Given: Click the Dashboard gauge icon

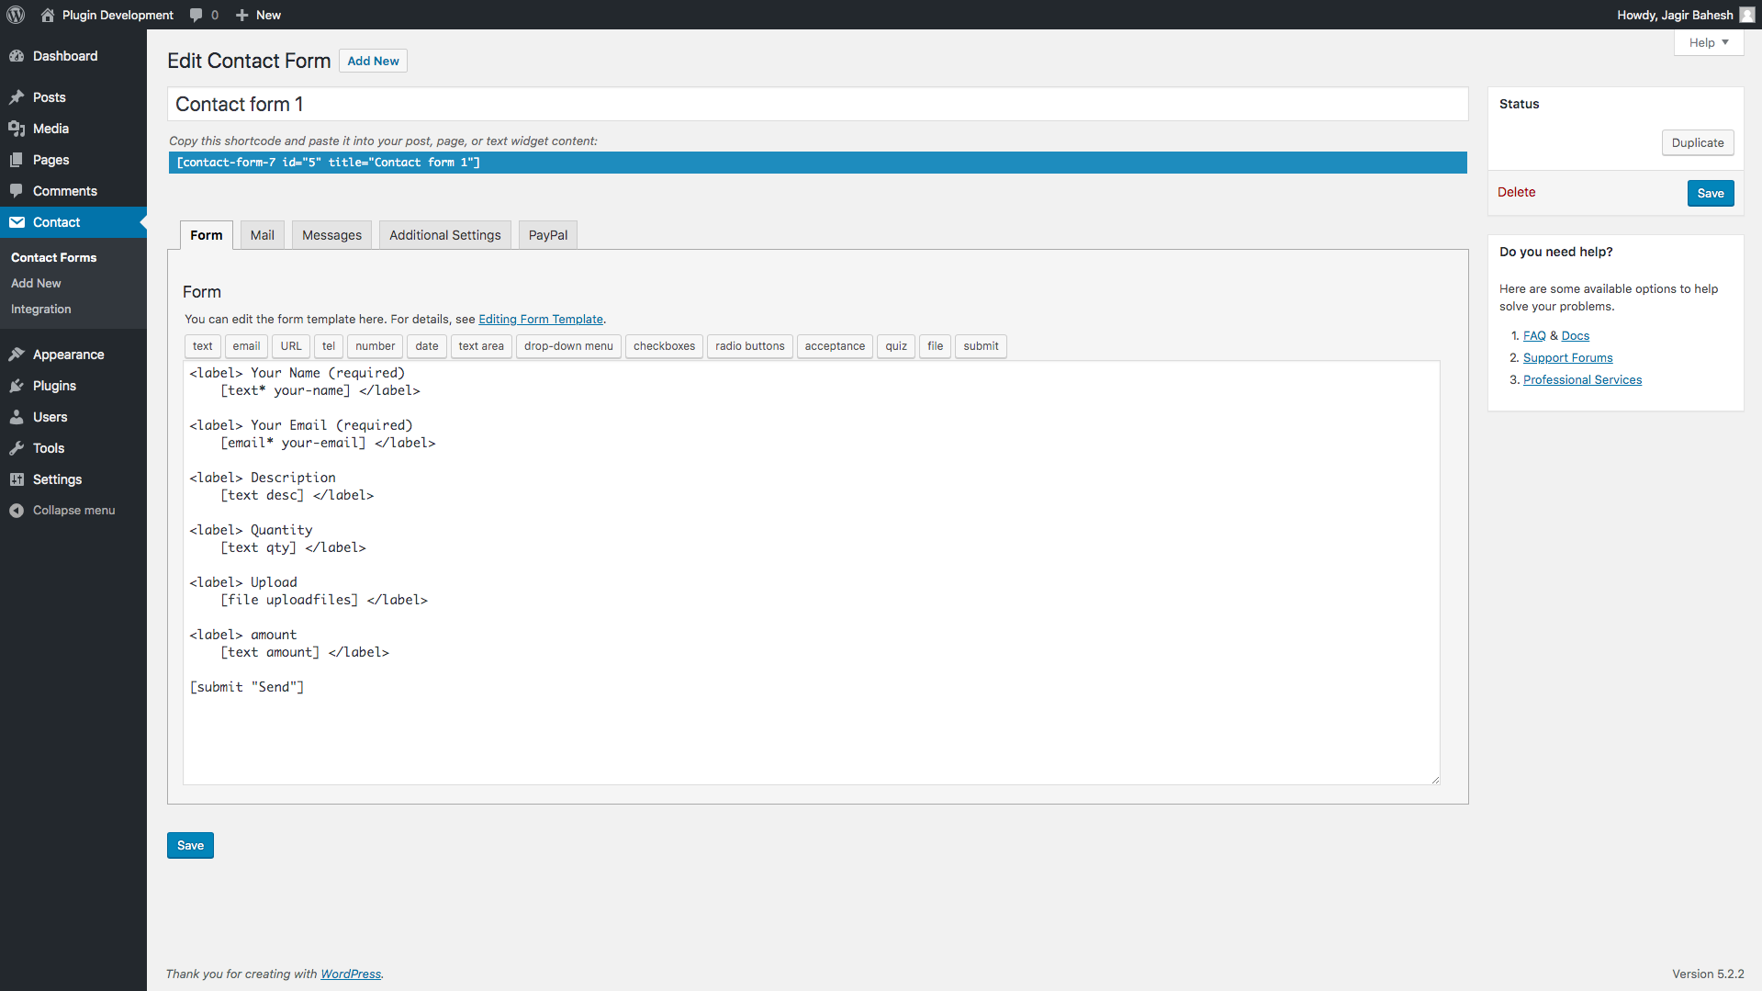Looking at the screenshot, I should pos(17,56).
